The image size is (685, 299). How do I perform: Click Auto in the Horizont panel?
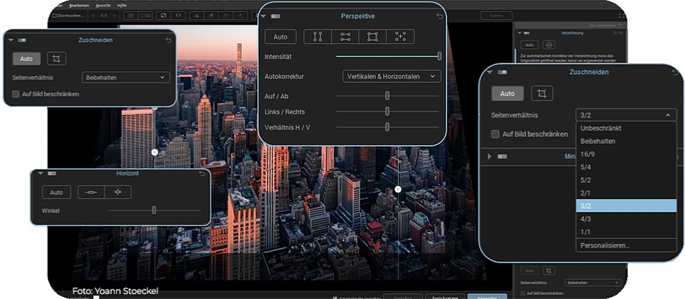(x=56, y=192)
